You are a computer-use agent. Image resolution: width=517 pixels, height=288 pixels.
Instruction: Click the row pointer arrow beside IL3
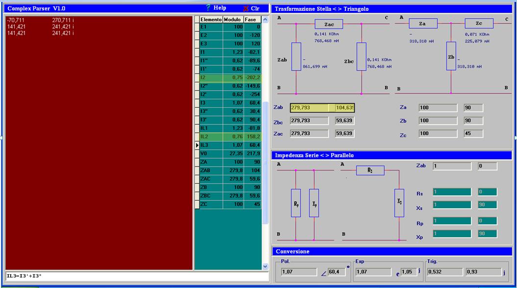[x=197, y=145]
